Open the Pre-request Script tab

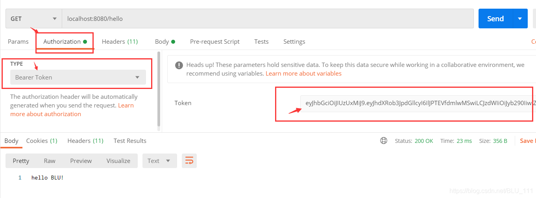pyautogui.click(x=215, y=41)
